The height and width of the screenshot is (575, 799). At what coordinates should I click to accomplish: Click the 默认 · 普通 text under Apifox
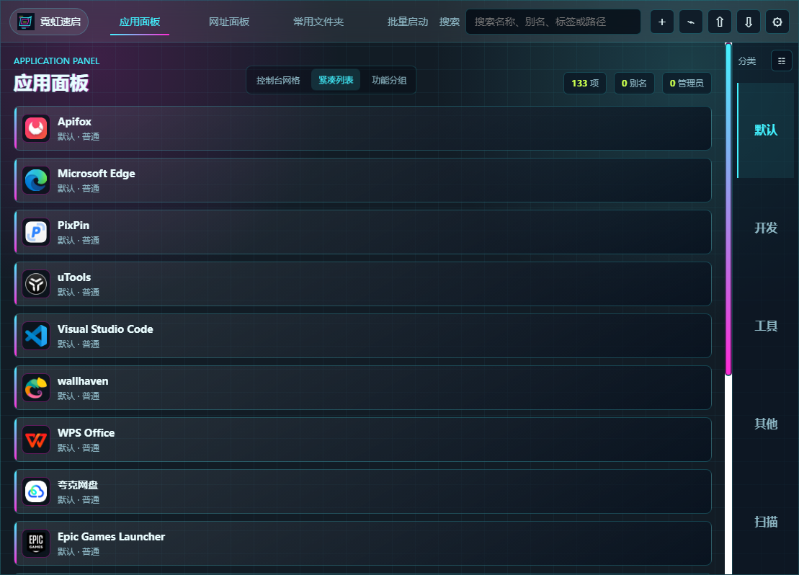coord(79,137)
